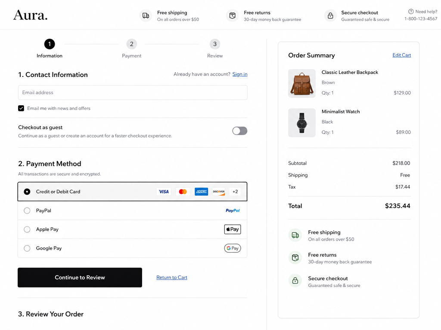
Task: Click the $129.00 backpack price
Action: (x=402, y=93)
